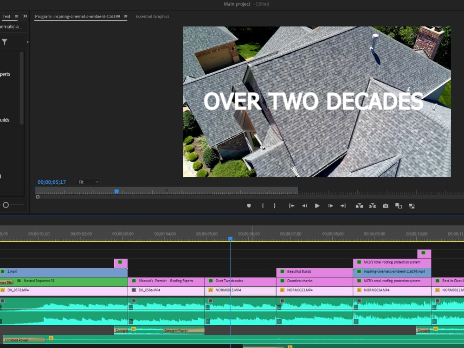Click the Lift button
The height and width of the screenshot is (348, 464).
[x=359, y=206]
